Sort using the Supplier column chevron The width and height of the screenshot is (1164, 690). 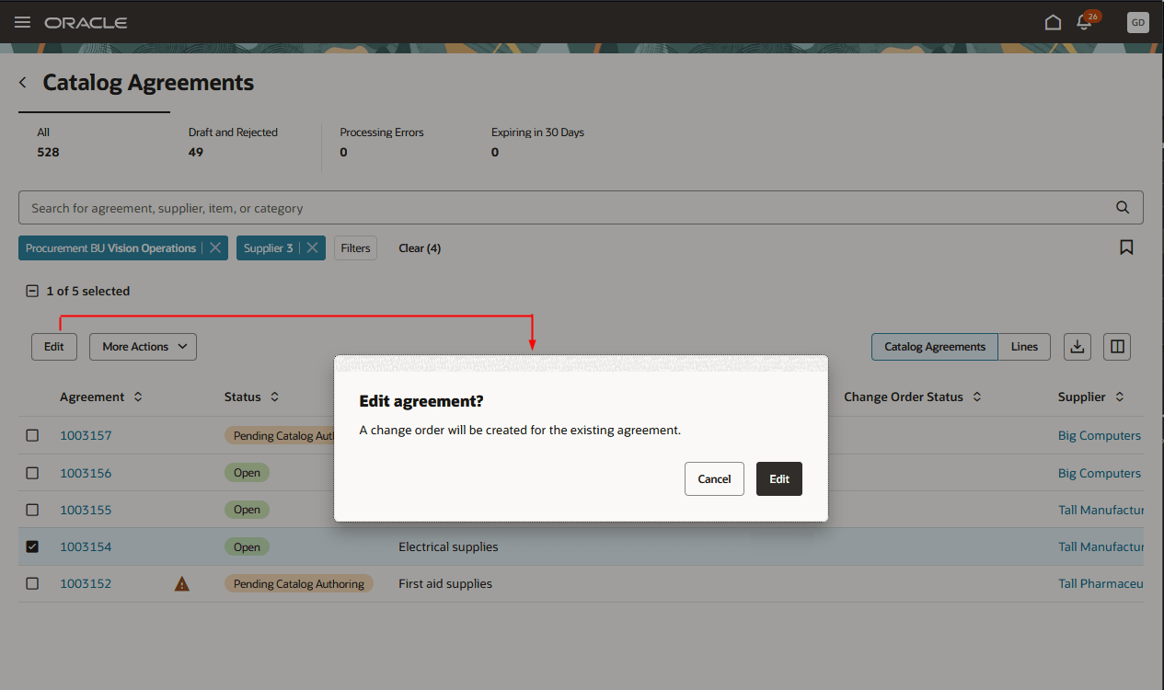(x=1121, y=397)
